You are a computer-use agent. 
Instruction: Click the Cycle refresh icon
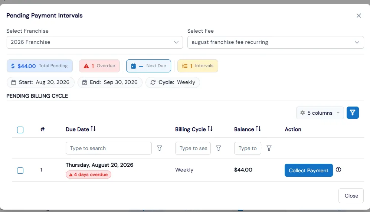(x=153, y=82)
